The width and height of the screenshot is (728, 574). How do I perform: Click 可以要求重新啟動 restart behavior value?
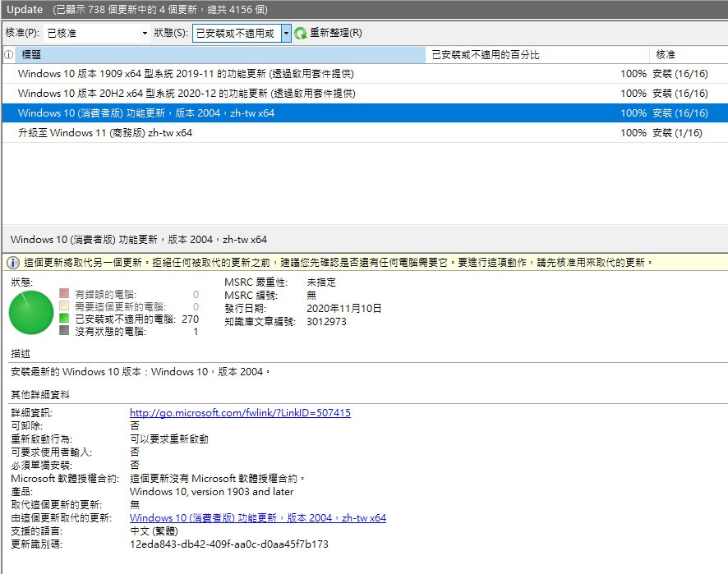coord(169,439)
